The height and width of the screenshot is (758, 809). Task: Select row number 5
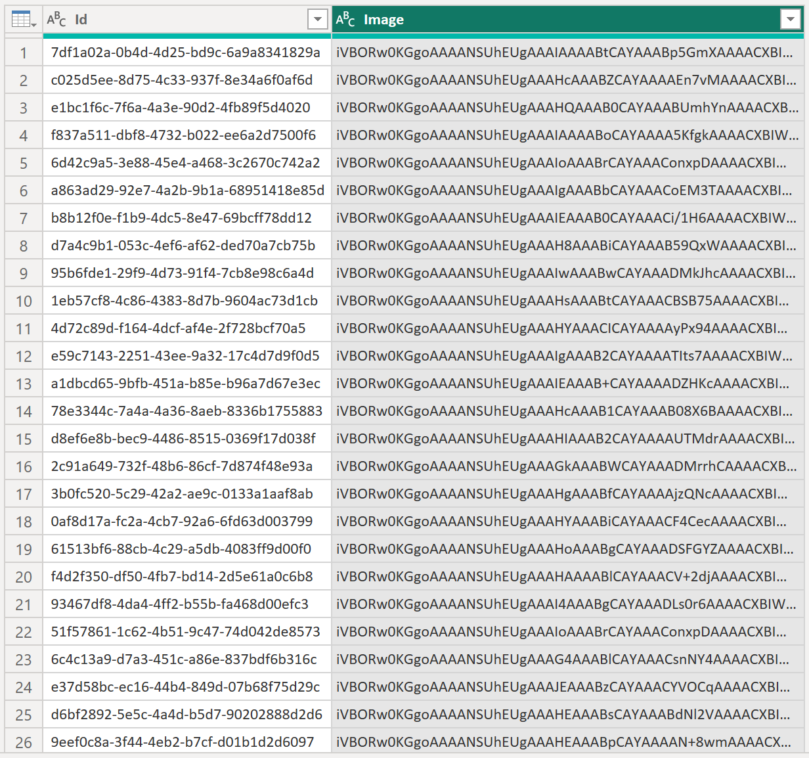(24, 163)
